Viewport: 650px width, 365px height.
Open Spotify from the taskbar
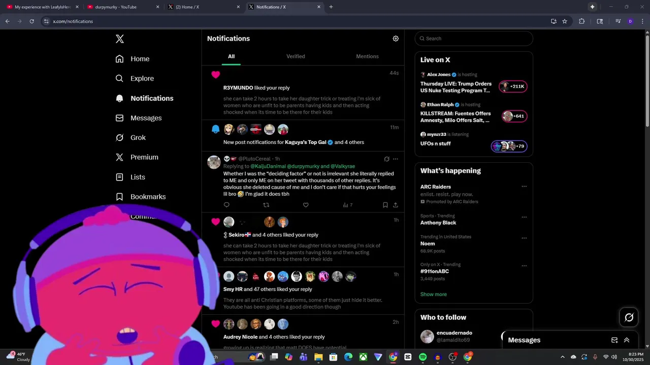pos(422,357)
